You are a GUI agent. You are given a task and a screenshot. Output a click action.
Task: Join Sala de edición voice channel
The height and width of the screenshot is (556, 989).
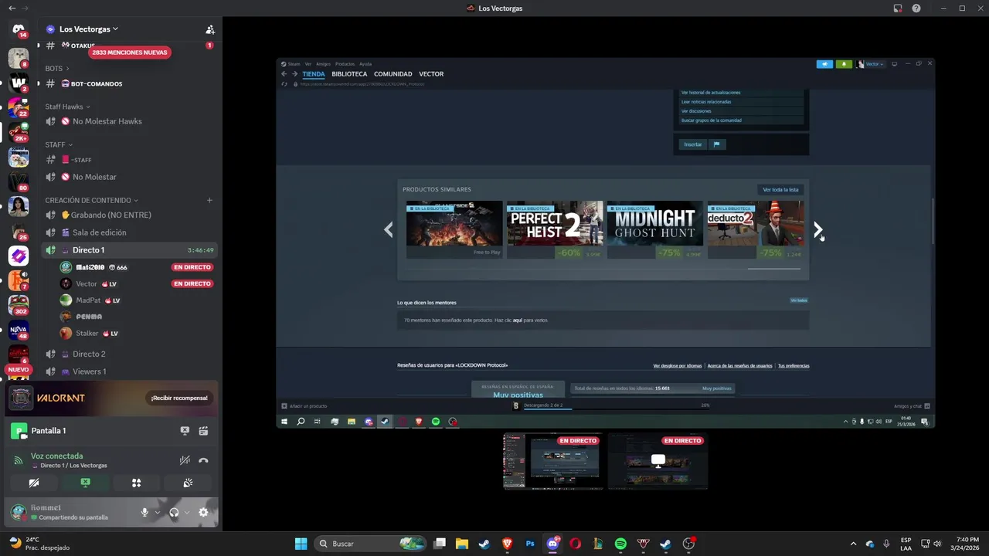(x=130, y=232)
